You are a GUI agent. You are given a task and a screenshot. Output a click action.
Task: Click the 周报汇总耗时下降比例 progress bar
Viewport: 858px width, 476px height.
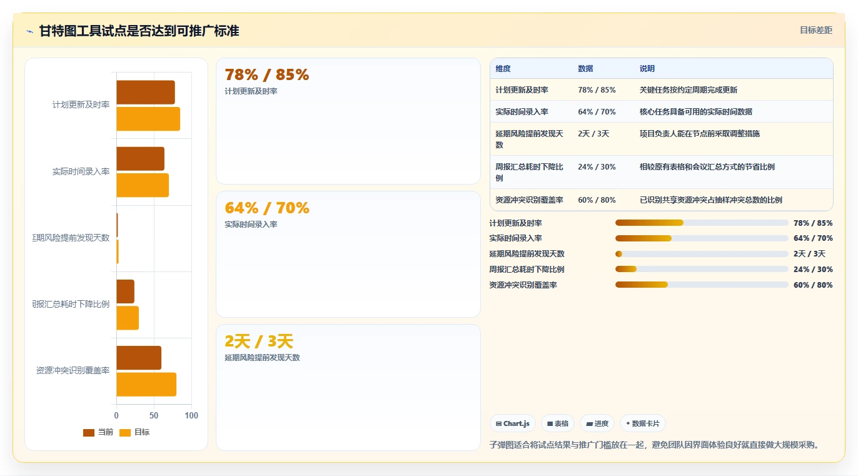(x=702, y=270)
